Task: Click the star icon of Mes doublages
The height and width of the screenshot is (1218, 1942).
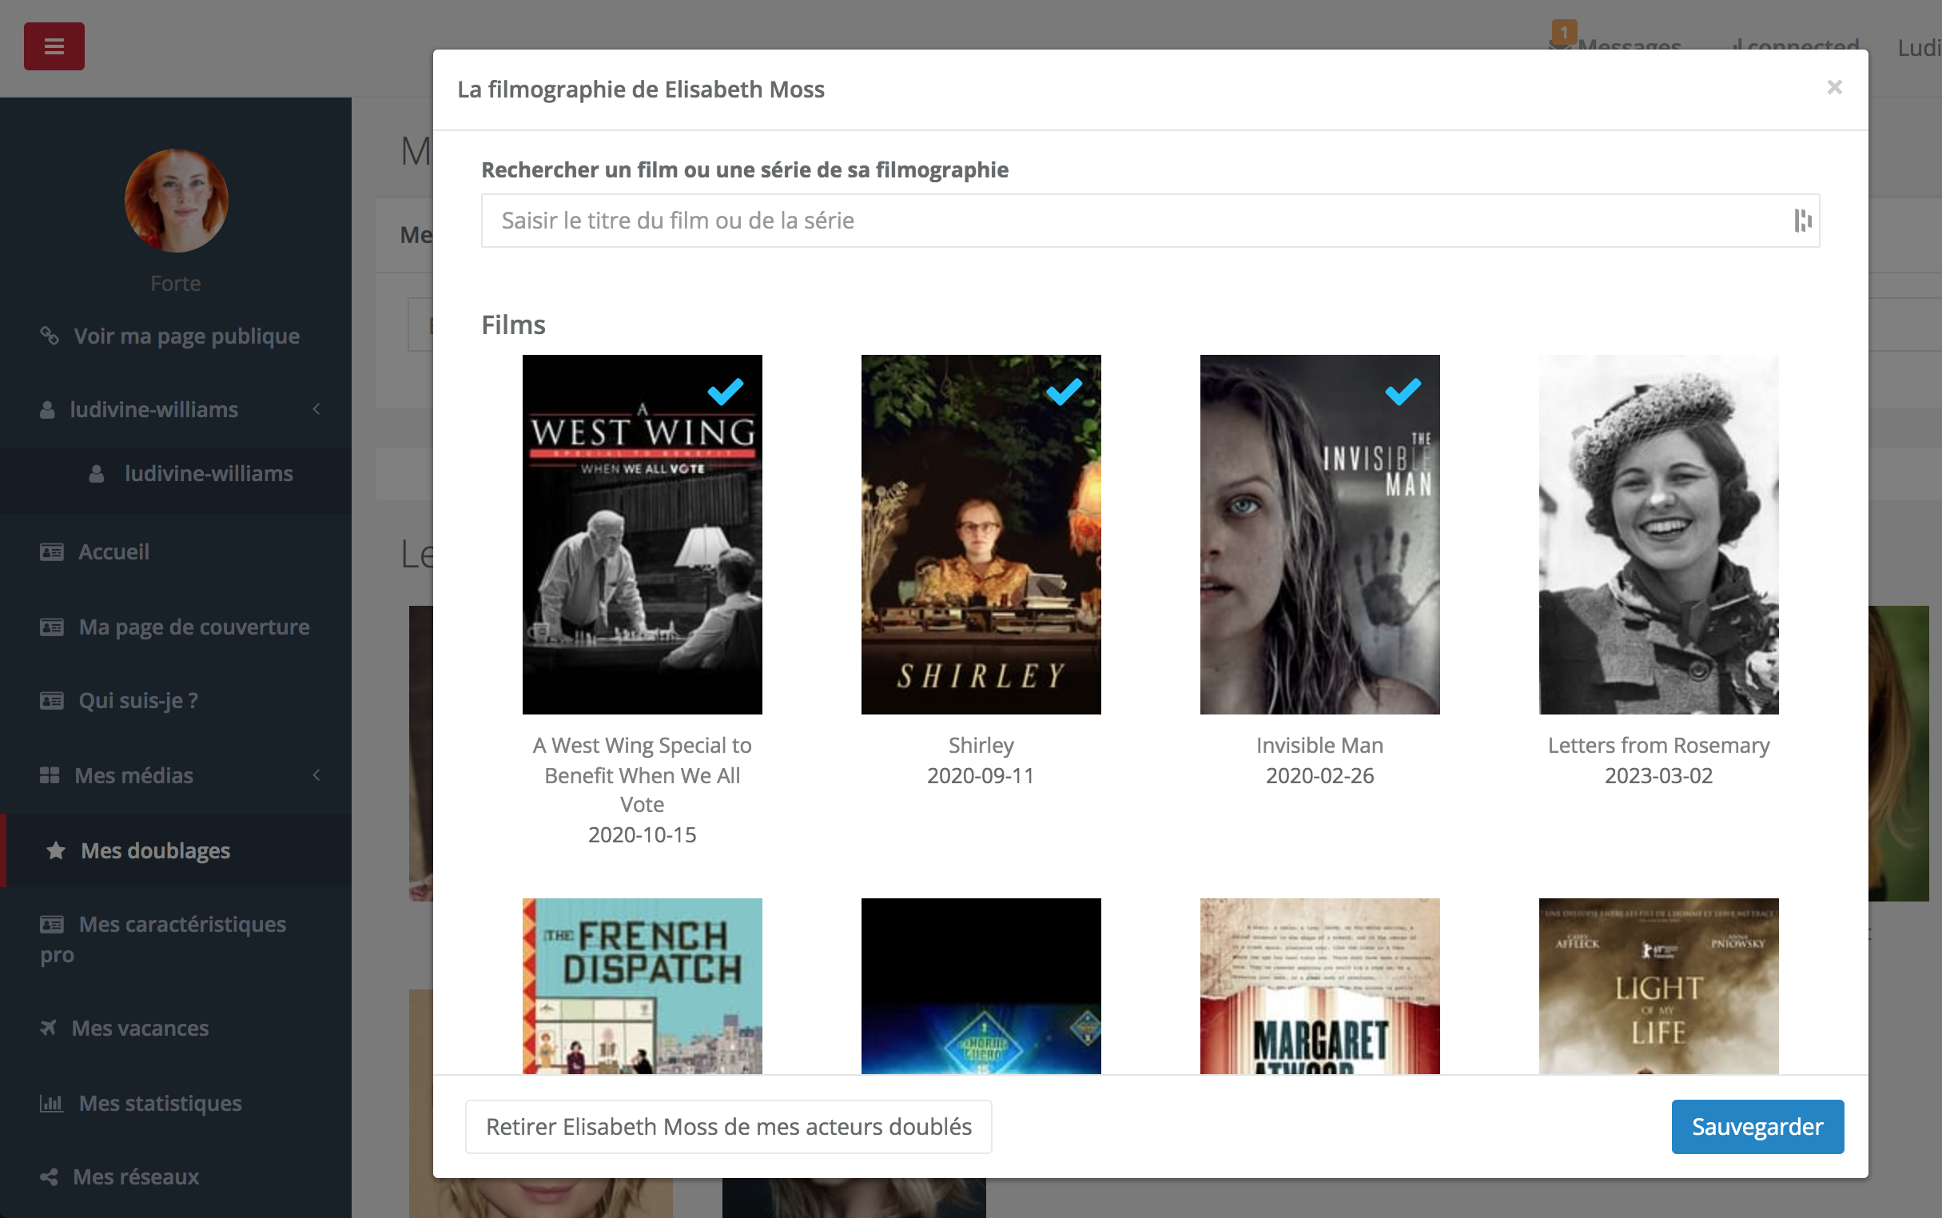Action: coord(56,850)
